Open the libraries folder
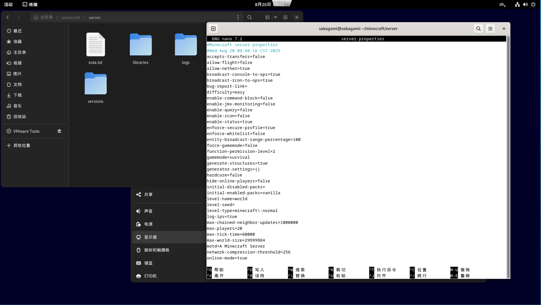The height and width of the screenshot is (305, 541). (x=140, y=45)
